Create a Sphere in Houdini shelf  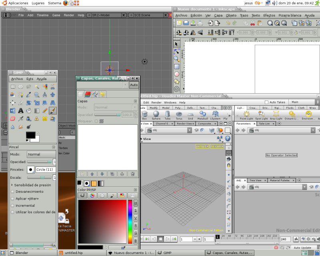pyautogui.click(x=156, y=115)
